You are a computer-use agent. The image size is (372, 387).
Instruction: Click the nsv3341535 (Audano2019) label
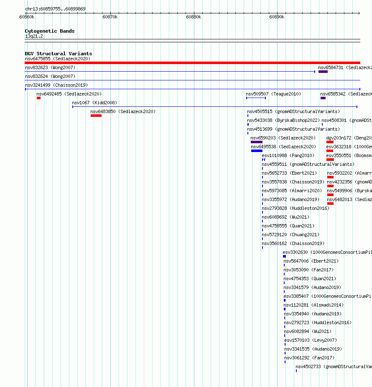point(313,349)
